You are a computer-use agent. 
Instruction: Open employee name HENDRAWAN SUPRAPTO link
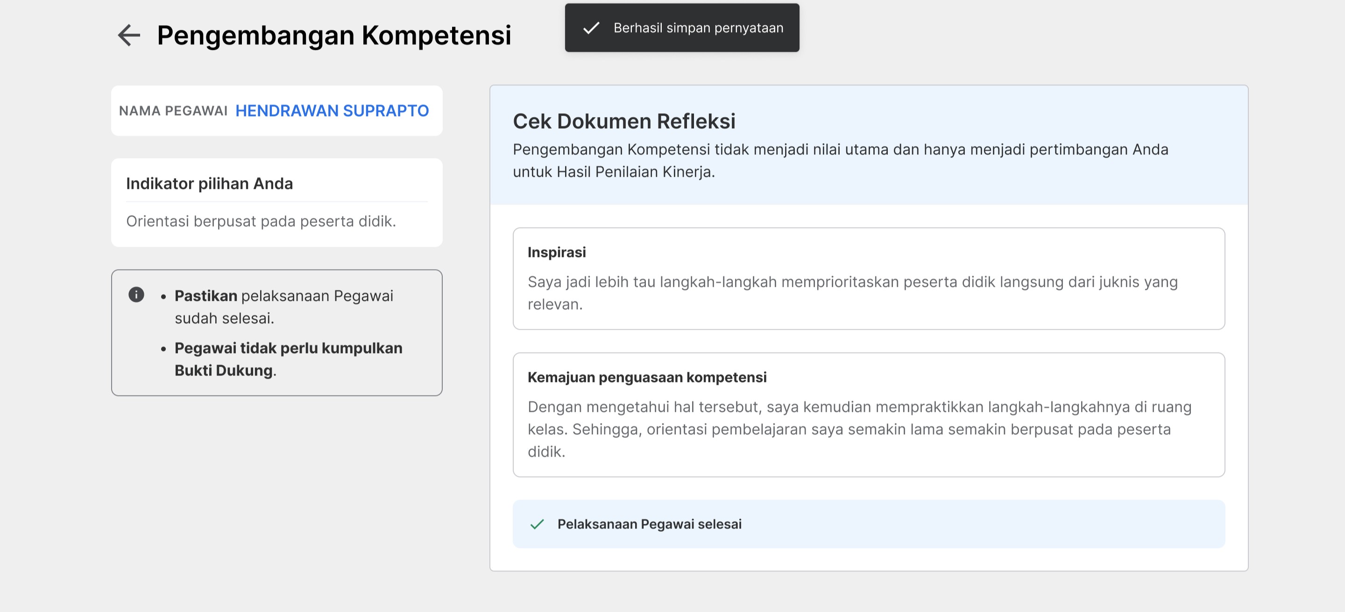click(x=332, y=111)
